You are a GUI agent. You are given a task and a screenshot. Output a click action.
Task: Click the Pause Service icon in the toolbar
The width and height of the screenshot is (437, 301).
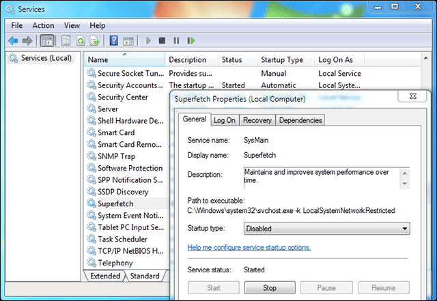click(176, 40)
